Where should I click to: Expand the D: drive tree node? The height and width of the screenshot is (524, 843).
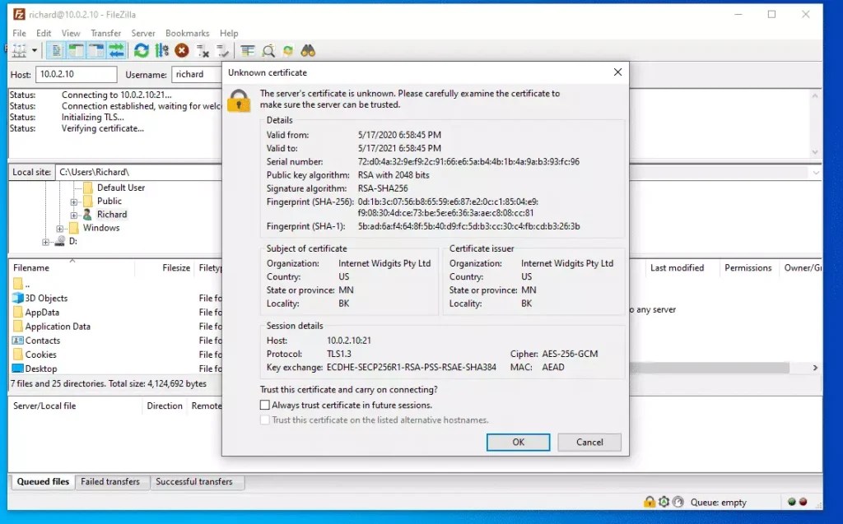(46, 242)
